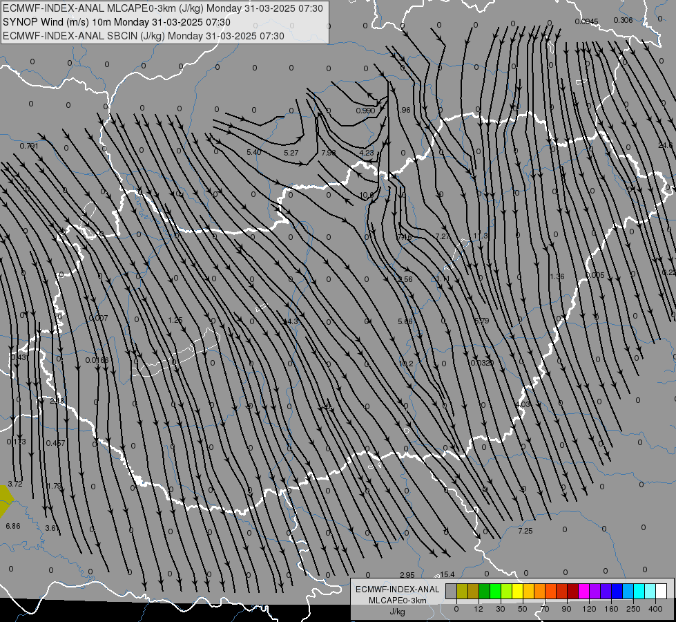Screen dimensions: 676x622
Task: Click the map value 0.0945
Action: (586, 21)
